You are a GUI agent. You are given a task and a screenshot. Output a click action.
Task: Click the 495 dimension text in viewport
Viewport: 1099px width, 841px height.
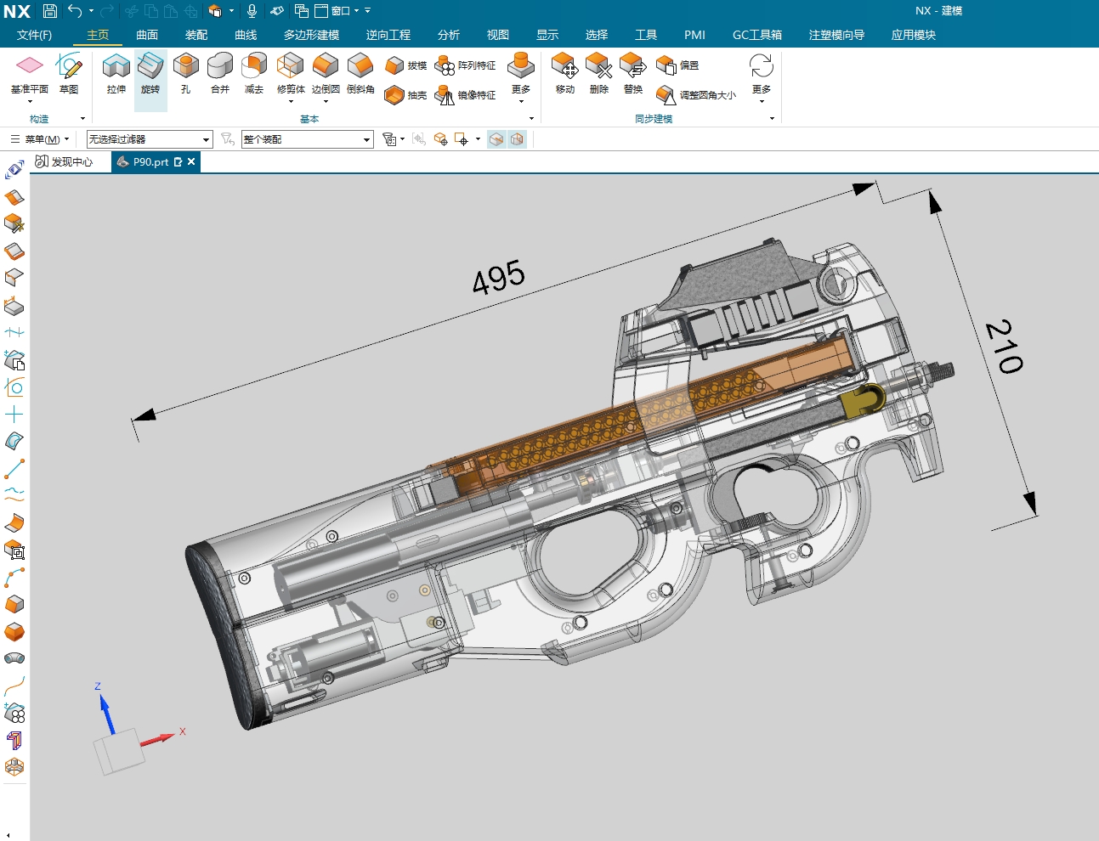(498, 277)
